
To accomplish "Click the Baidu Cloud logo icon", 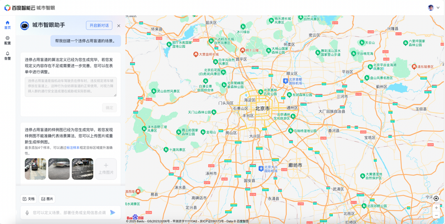I will (7, 8).
